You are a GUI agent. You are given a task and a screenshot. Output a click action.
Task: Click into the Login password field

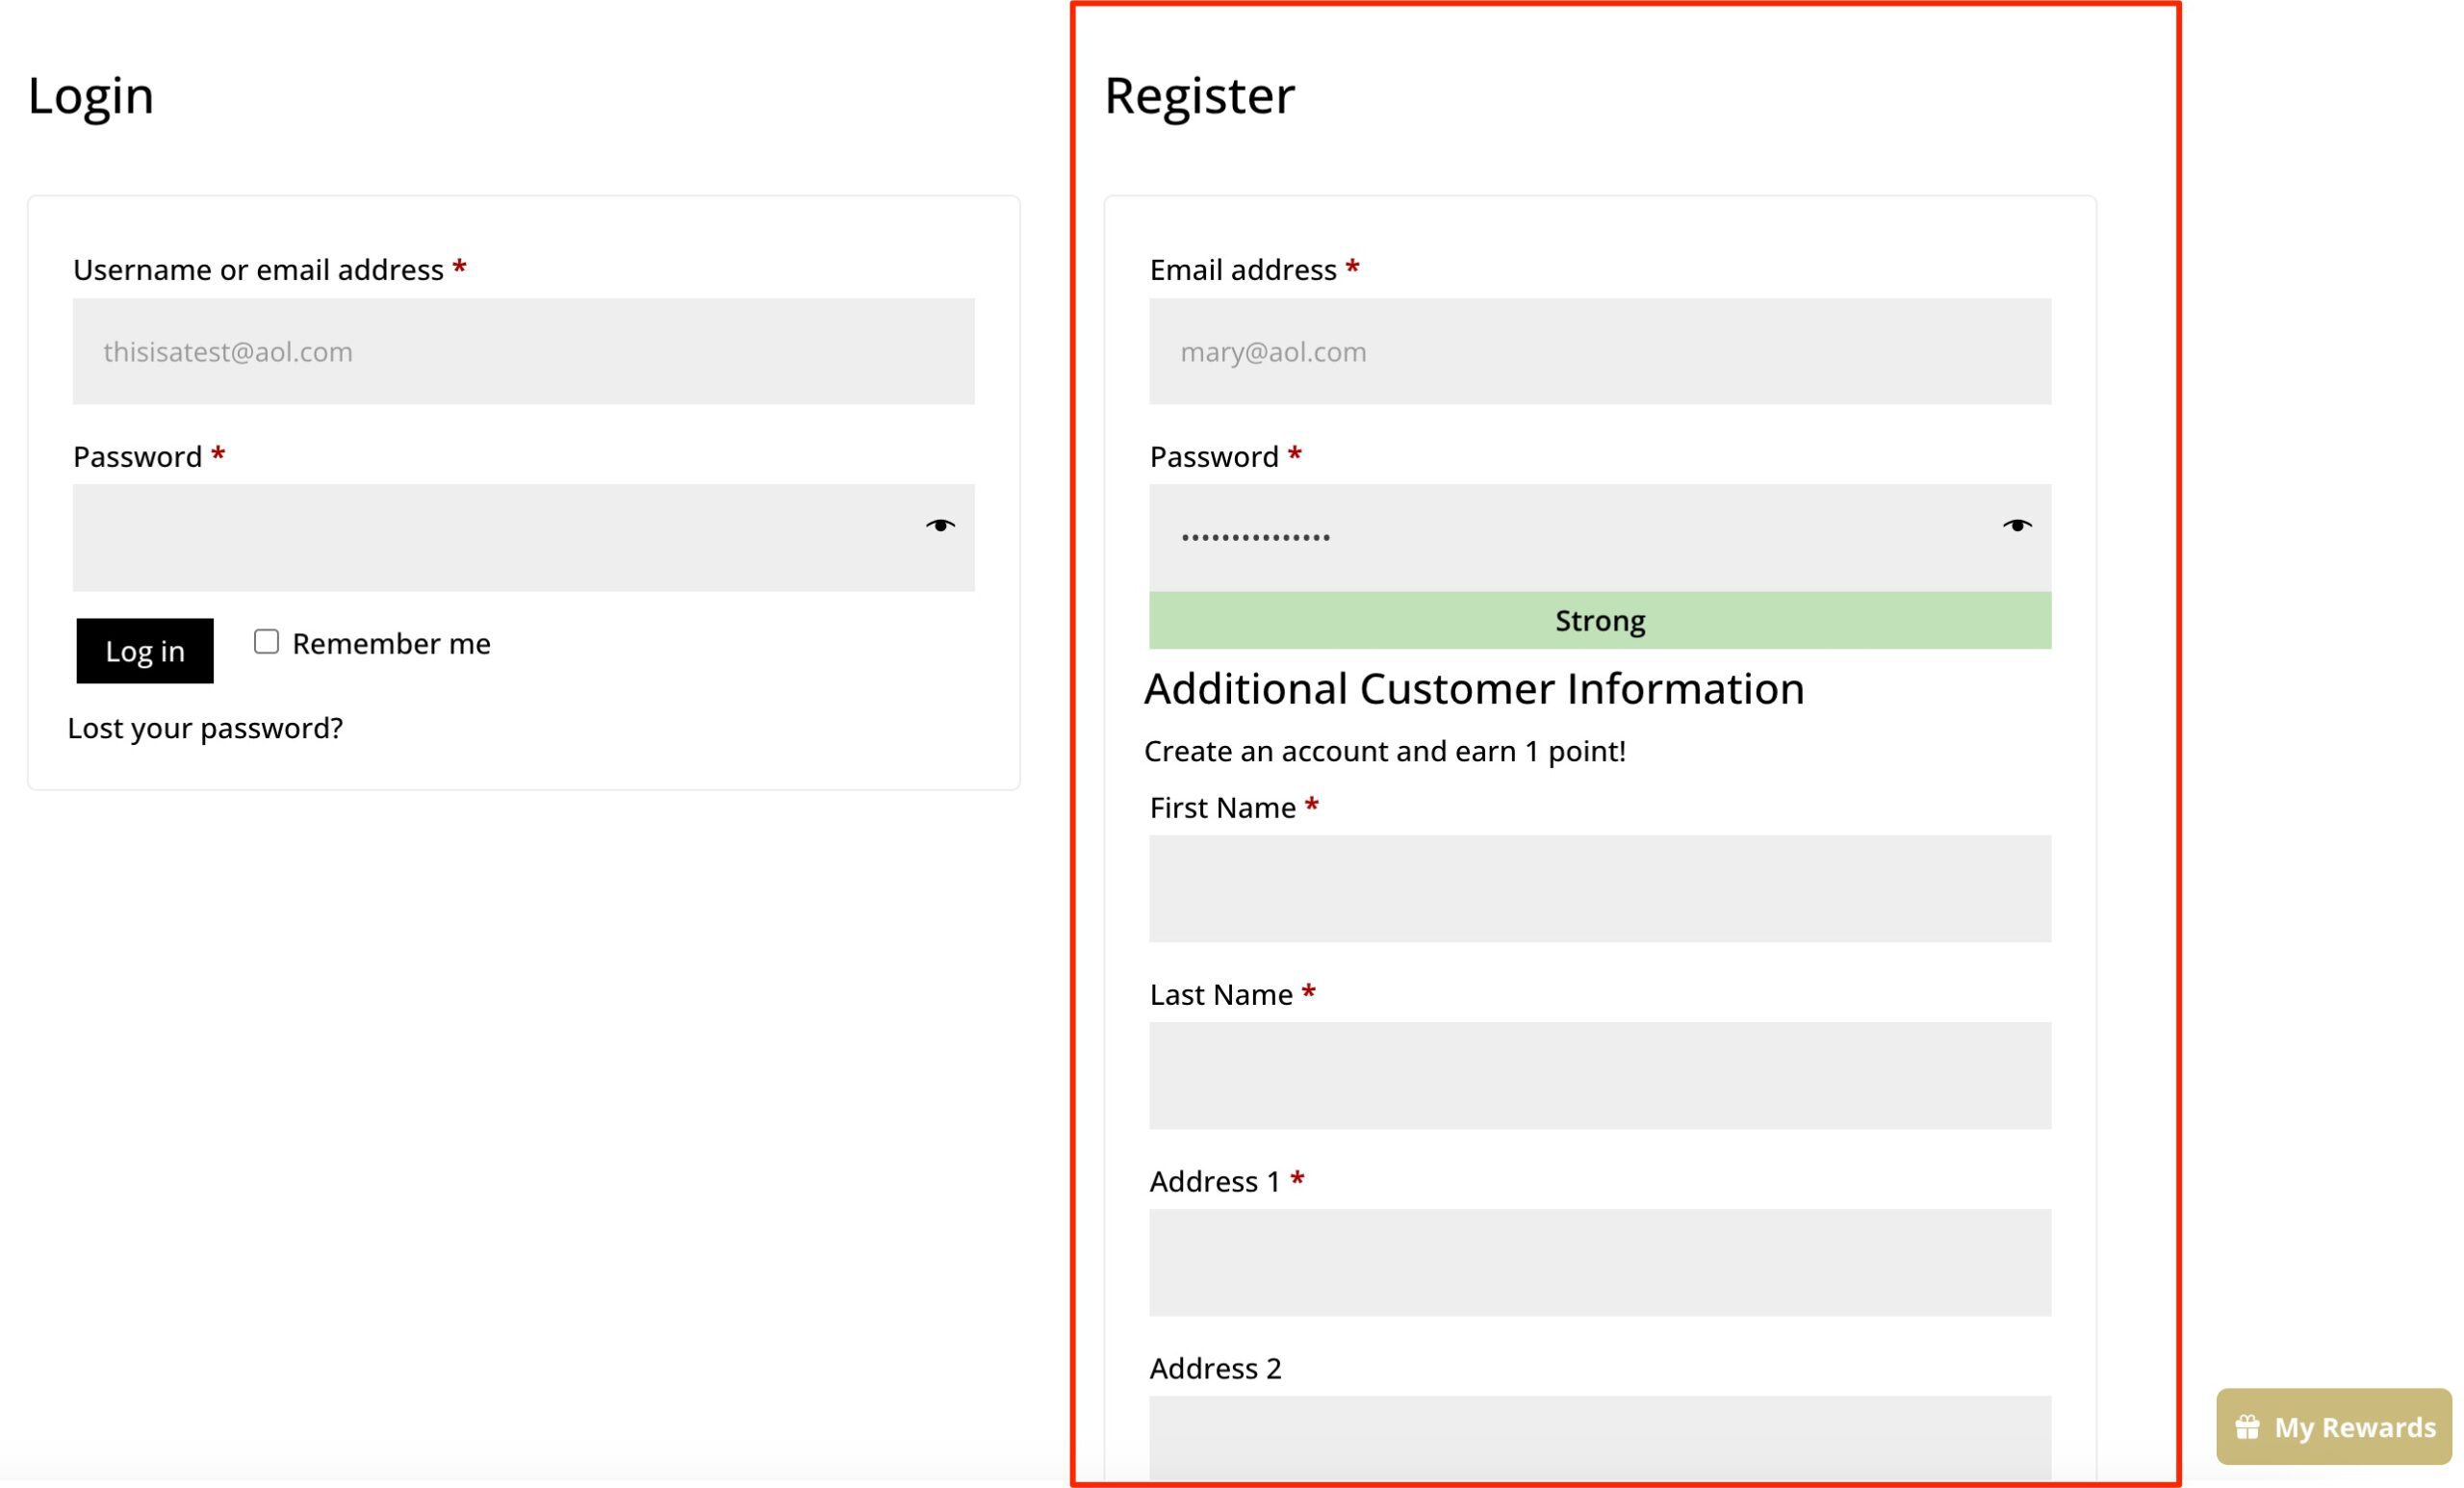tap(490, 538)
